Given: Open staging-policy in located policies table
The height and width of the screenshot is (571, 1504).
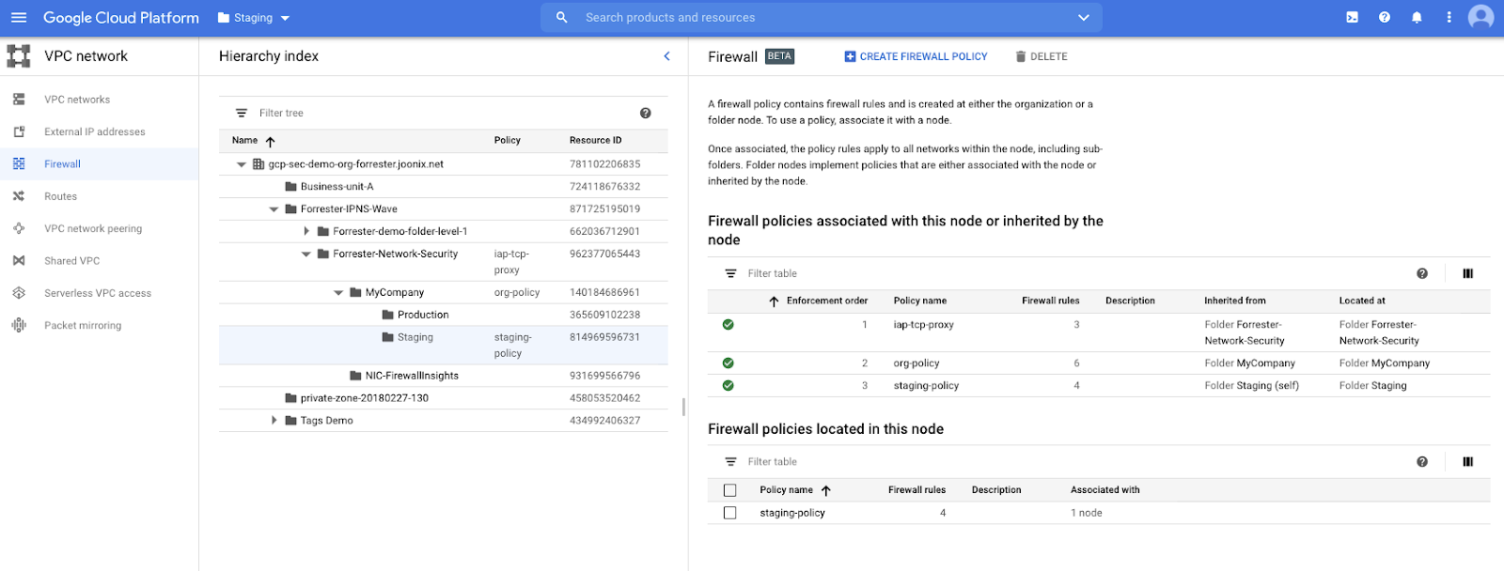Looking at the screenshot, I should point(792,513).
